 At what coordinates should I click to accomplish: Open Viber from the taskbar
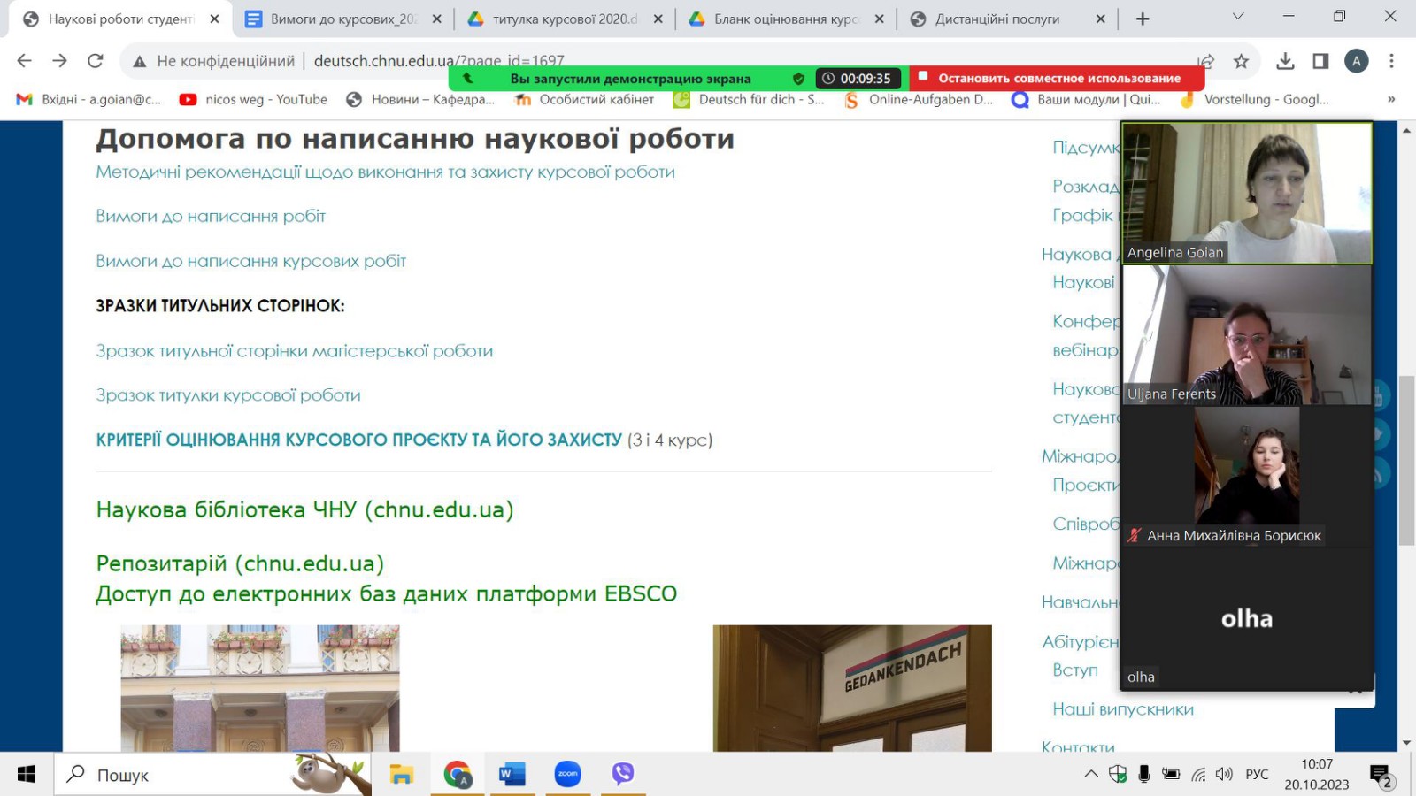coord(623,775)
